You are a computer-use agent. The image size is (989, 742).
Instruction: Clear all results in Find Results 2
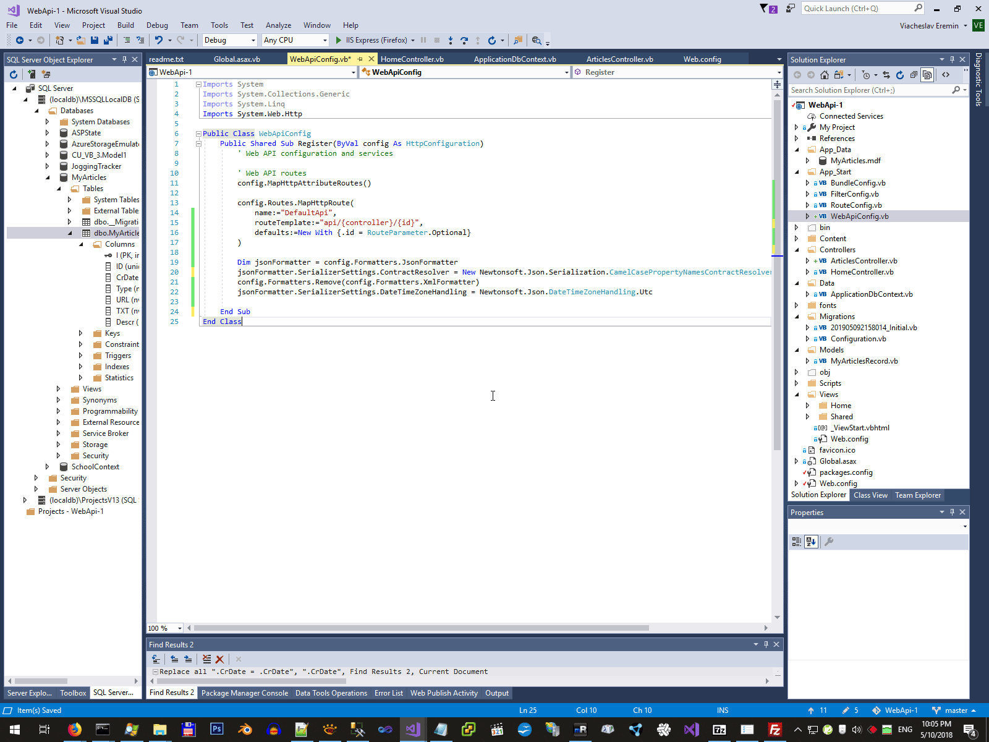point(219,659)
